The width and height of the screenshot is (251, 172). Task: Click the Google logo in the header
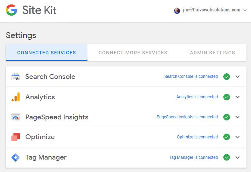pos(11,10)
